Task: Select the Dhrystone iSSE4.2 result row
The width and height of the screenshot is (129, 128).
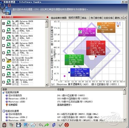Action: click(61, 99)
